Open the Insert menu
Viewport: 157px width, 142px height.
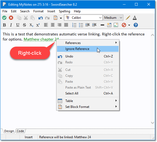(x=51, y=11)
